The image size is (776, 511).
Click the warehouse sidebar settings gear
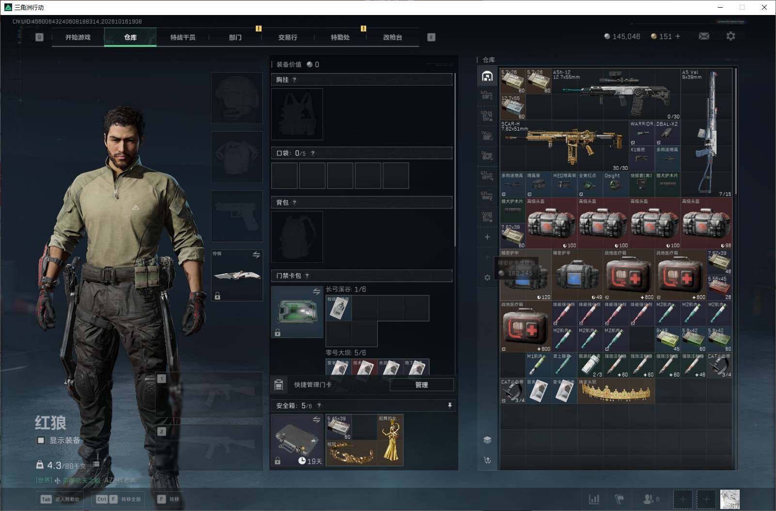click(487, 277)
